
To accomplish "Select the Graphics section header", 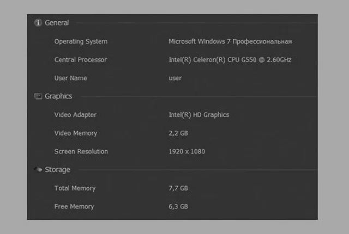I will click(x=58, y=96).
